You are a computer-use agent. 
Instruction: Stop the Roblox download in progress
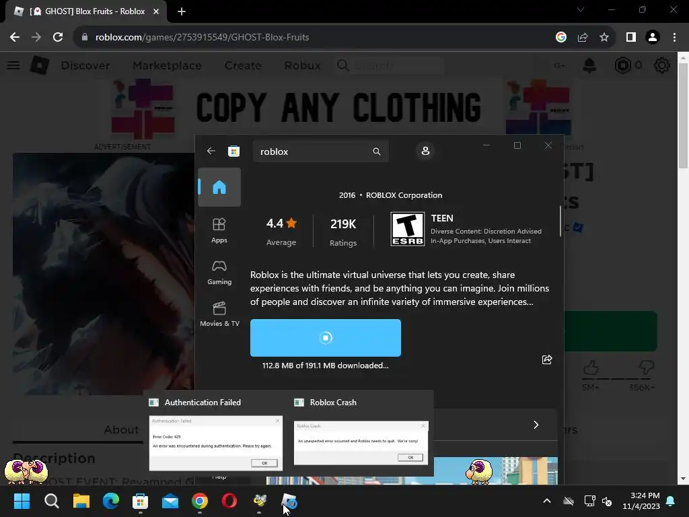(x=326, y=338)
